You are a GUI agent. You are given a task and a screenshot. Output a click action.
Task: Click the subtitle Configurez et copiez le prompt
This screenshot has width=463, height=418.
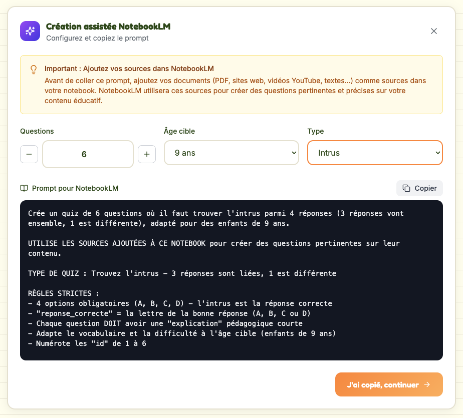pos(97,38)
